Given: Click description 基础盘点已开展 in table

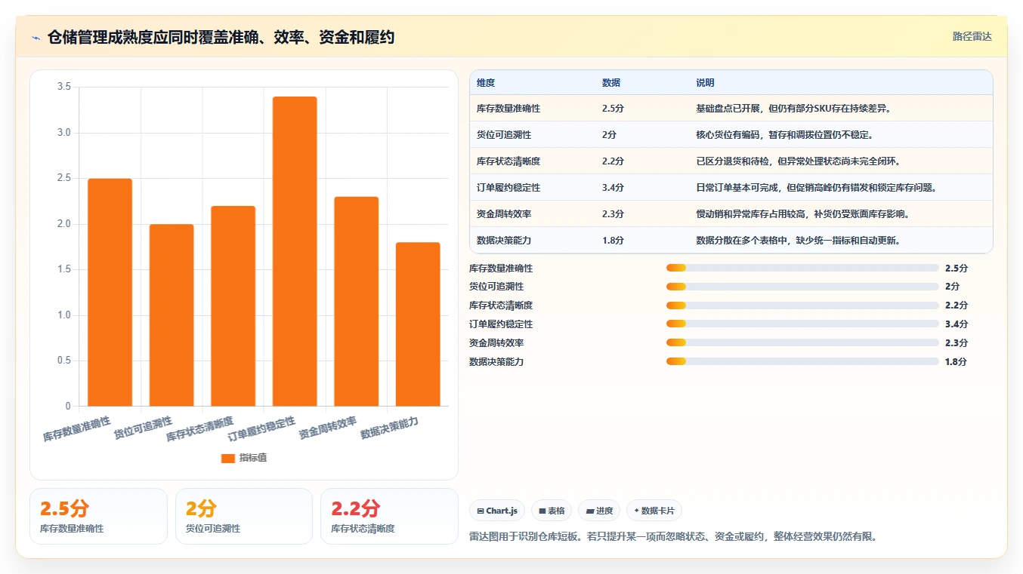Looking at the screenshot, I should point(793,109).
